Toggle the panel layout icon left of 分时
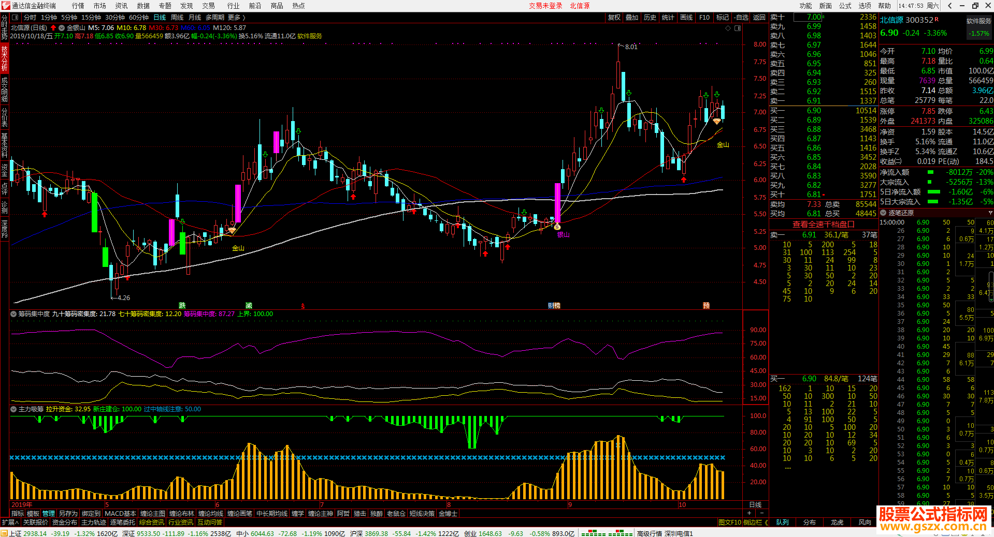 (x=16, y=18)
